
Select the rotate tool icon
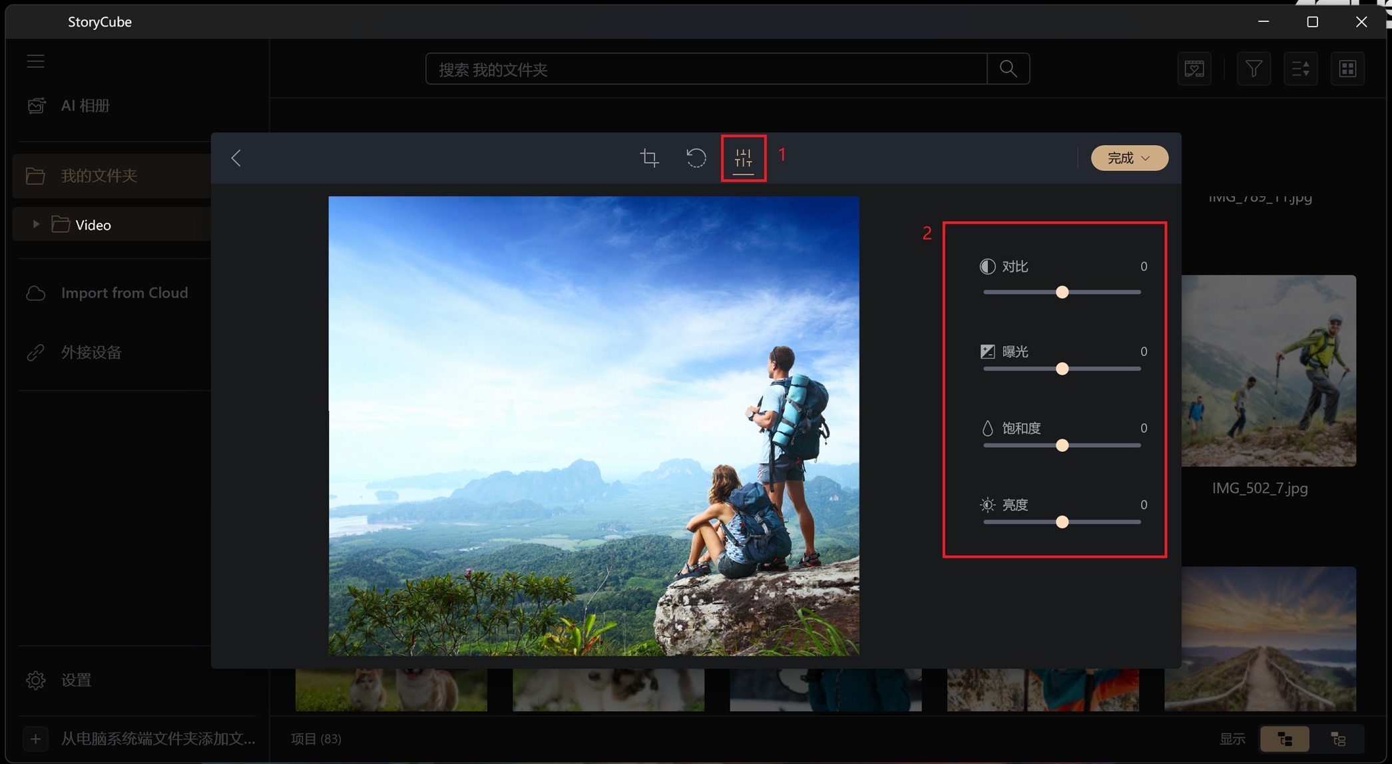point(696,158)
